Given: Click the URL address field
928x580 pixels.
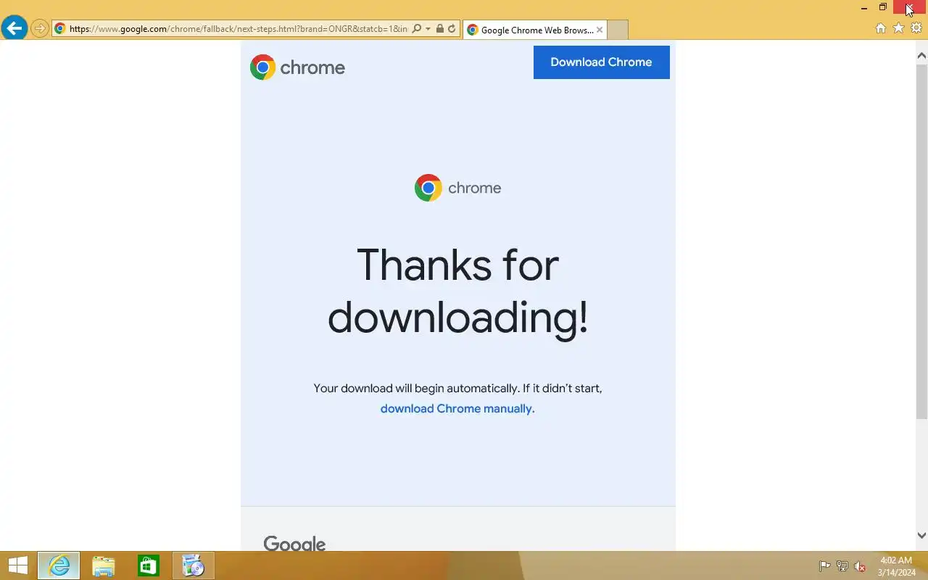Looking at the screenshot, I should coord(239,29).
